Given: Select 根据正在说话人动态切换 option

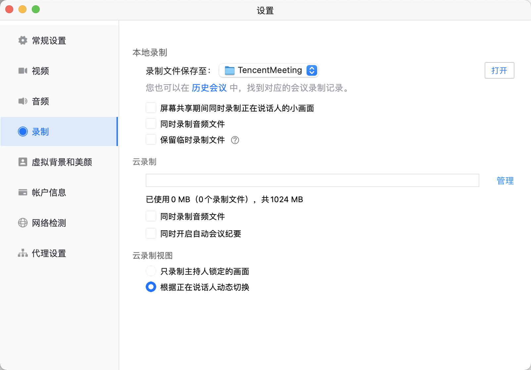Looking at the screenshot, I should point(151,287).
